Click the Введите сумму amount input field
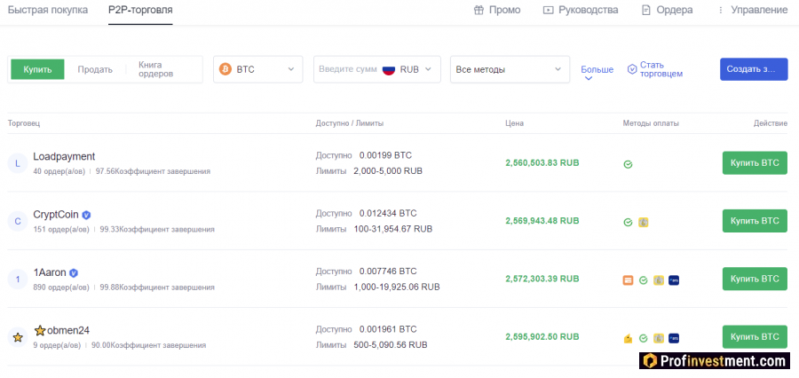This screenshot has width=799, height=378. (x=348, y=69)
